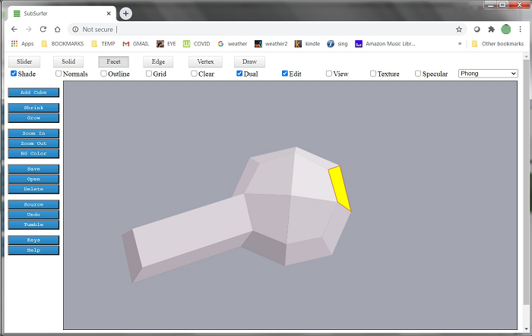
Task: Click the Open button
Action: pos(33,179)
